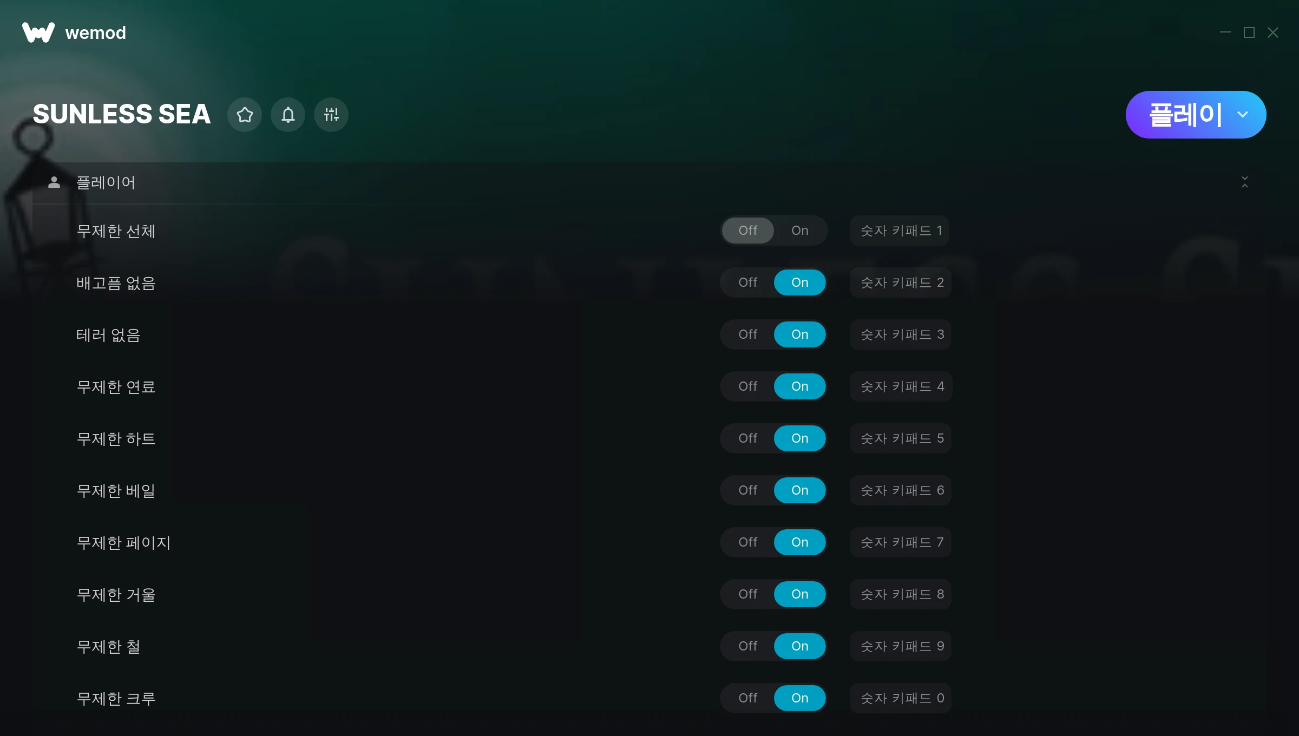Edit the 숫자 키패드 5 hotkey binding
The image size is (1299, 736).
point(901,438)
